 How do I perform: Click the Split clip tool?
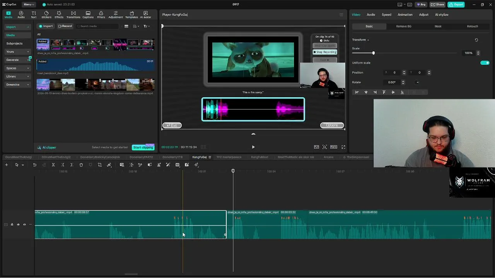pyautogui.click(x=53, y=165)
